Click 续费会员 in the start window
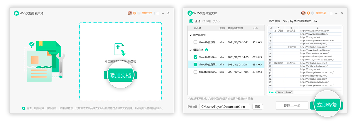Viewport: 357px width, 121px height. pyautogui.click(x=147, y=13)
